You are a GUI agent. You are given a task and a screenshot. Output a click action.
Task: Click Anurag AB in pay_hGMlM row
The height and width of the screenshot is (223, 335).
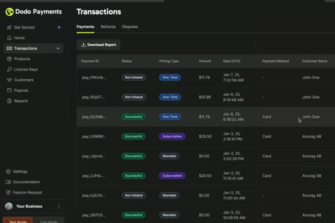pyautogui.click(x=312, y=137)
